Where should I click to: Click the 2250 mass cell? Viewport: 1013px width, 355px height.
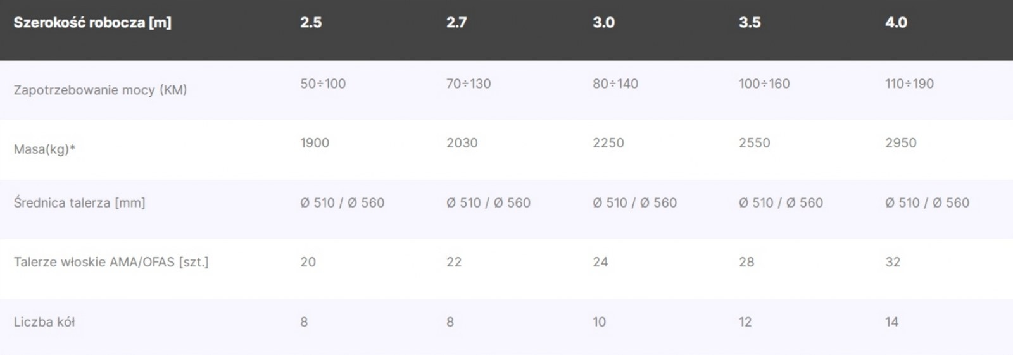608,143
